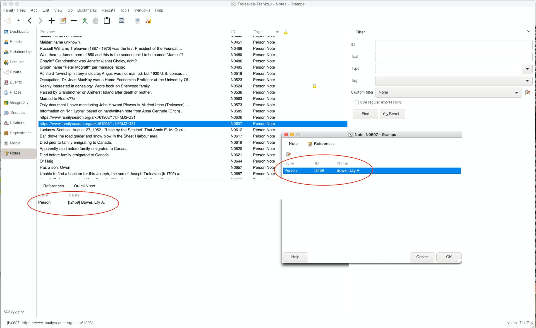Click the scissors tool icon in toolbar
Screen dimensions: 536x328
click(x=148, y=21)
